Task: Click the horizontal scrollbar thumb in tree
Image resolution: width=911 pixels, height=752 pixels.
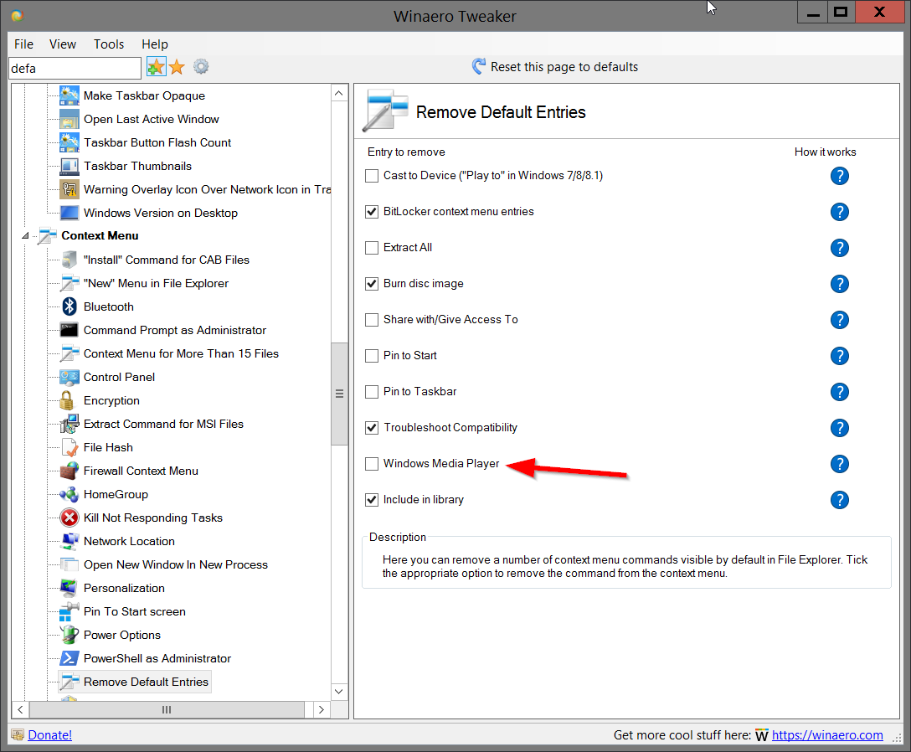Action: click(167, 709)
